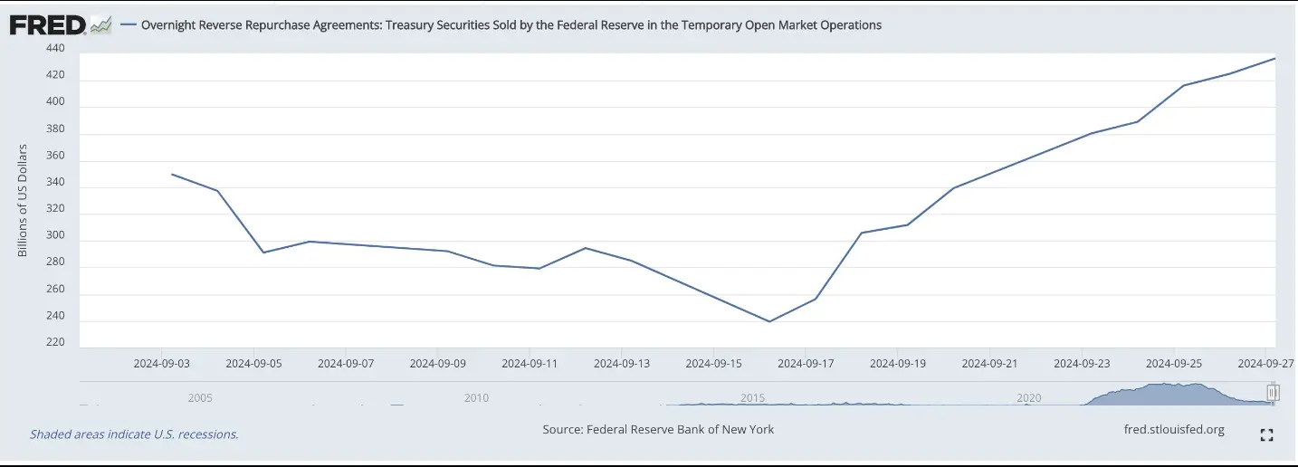Jump to 2020 in the timeline navigator
The image size is (1298, 467).
1028,397
